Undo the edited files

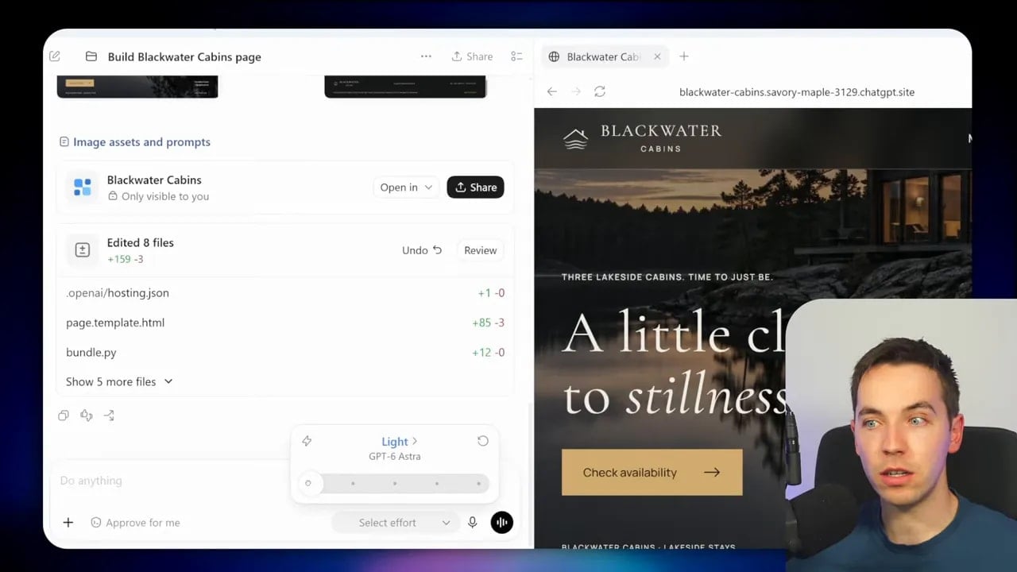tap(422, 250)
